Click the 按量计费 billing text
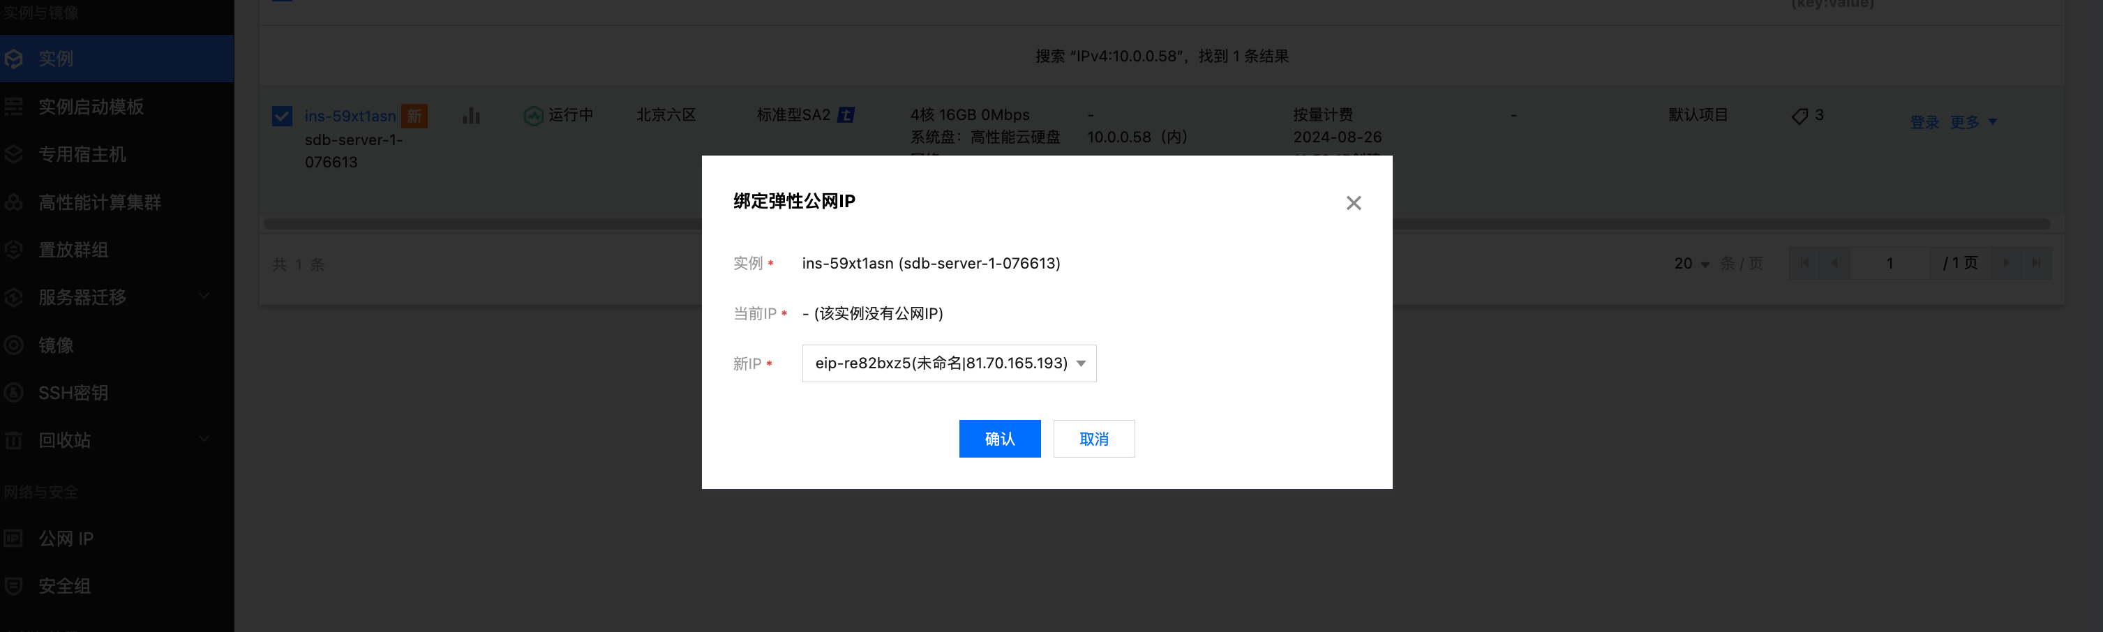This screenshot has height=632, width=2103. 1322,115
